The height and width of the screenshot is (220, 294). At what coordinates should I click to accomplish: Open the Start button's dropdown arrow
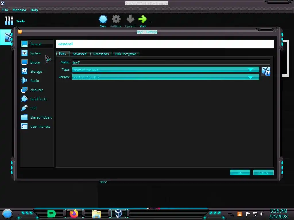click(x=150, y=21)
